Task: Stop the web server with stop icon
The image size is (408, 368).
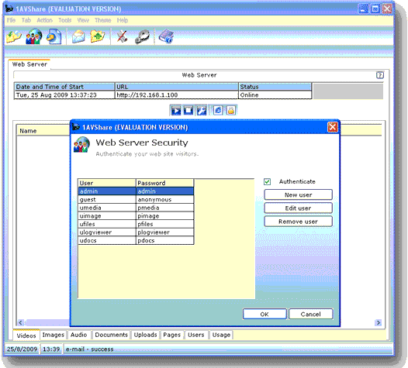Action: click(188, 111)
